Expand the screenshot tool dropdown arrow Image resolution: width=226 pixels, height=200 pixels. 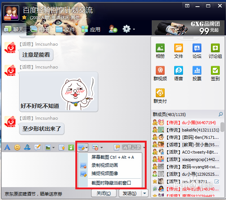pos(86,148)
